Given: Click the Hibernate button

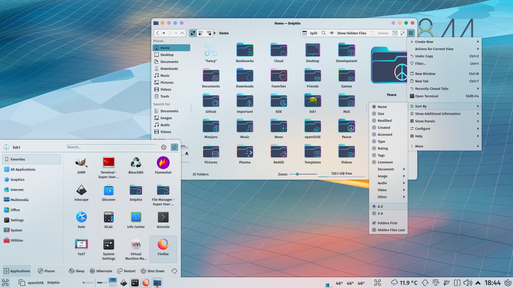Looking at the screenshot, I should click(x=101, y=271).
